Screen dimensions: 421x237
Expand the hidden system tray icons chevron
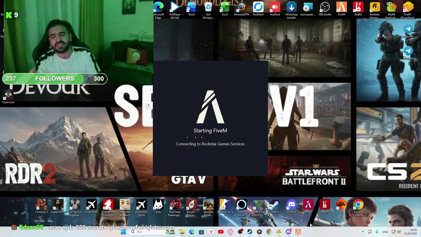tap(363, 232)
